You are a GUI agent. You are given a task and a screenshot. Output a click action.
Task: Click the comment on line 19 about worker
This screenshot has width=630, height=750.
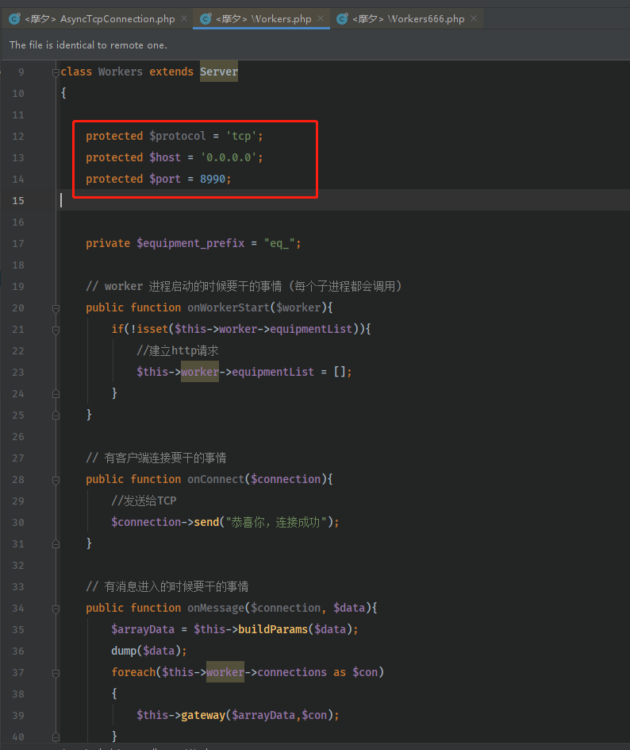244,287
